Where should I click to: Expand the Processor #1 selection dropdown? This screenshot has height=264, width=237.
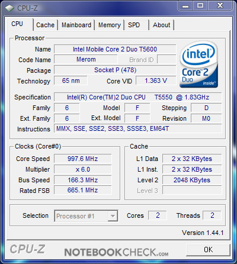pos(113,216)
